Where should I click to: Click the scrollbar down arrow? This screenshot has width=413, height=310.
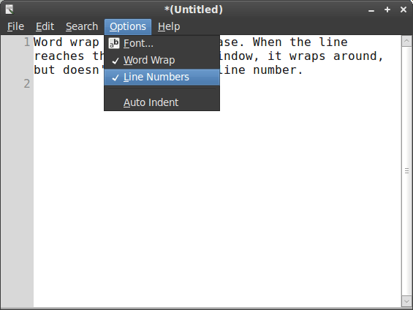pyautogui.click(x=406, y=301)
